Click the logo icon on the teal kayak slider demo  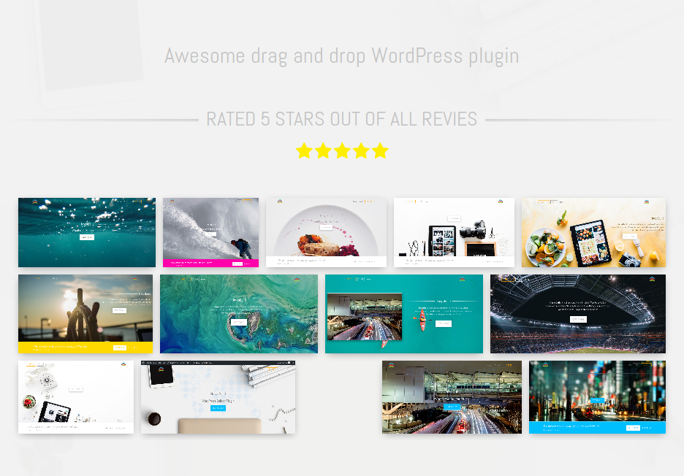(x=461, y=278)
